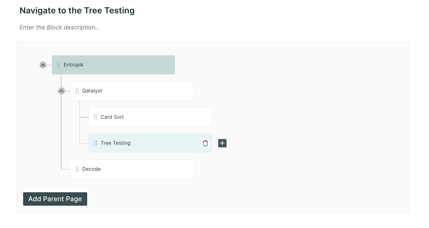Viewport: 429px width, 228px height.
Task: Select the Decode node
Action: [x=132, y=169]
